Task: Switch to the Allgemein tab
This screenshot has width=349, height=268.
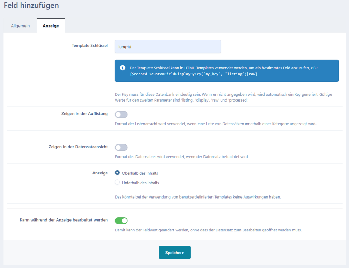Action: 20,26
